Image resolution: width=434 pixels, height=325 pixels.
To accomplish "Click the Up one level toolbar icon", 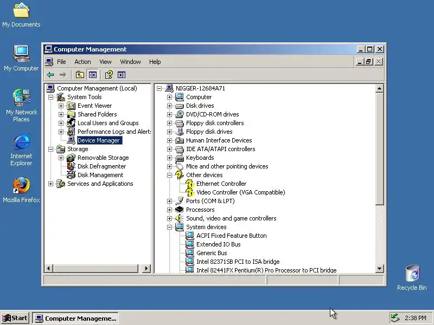I will 80,75.
